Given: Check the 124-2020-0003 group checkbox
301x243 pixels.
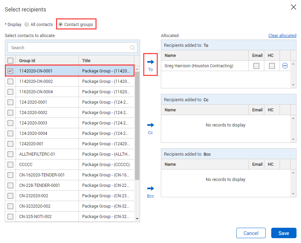Looking at the screenshot, I should (10, 123).
